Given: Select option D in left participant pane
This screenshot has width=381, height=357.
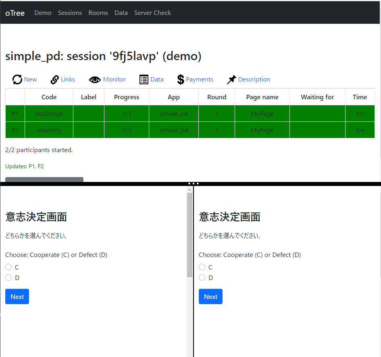Looking at the screenshot, I should click(8, 278).
